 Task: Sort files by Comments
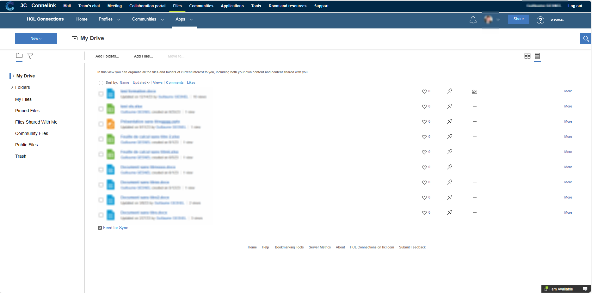pyautogui.click(x=175, y=83)
